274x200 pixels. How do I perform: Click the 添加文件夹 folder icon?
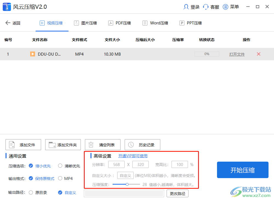[x=52, y=145]
